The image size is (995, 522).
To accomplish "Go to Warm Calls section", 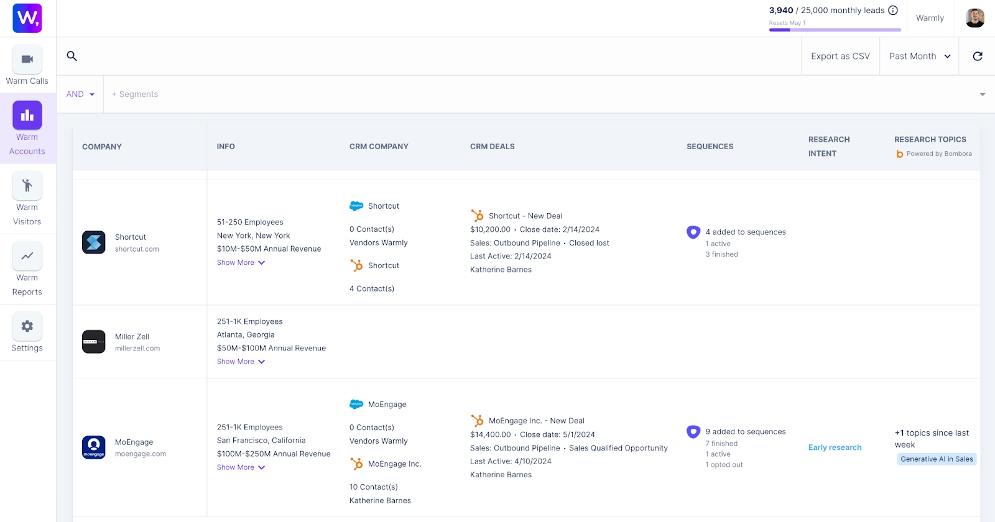I will pyautogui.click(x=27, y=65).
